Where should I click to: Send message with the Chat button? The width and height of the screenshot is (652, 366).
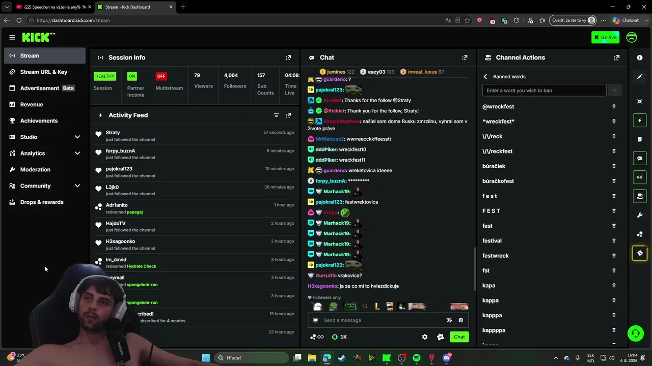pos(459,337)
